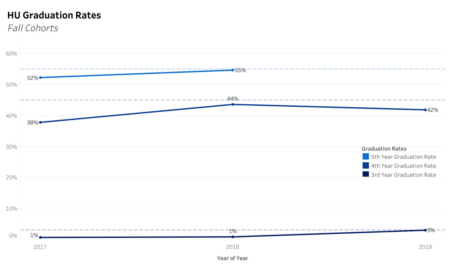Screen dimensions: 450x270
Task: Click the 38% data point for 2017
Action: pyautogui.click(x=40, y=122)
